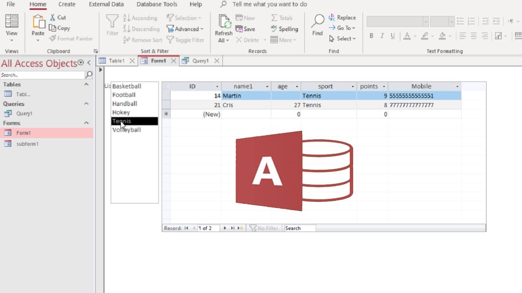
Task: Switch to the External Data tab
Action: (106, 4)
